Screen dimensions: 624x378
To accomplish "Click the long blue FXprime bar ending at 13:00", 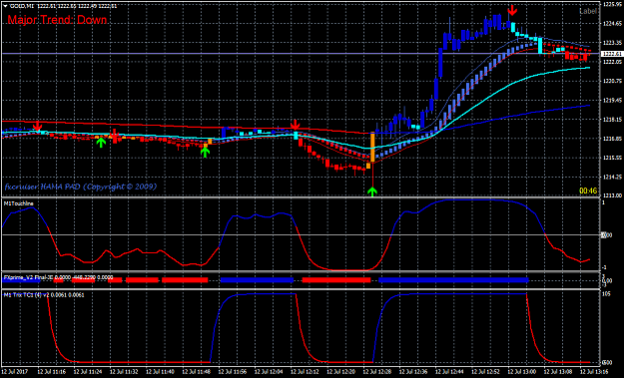I will (453, 280).
